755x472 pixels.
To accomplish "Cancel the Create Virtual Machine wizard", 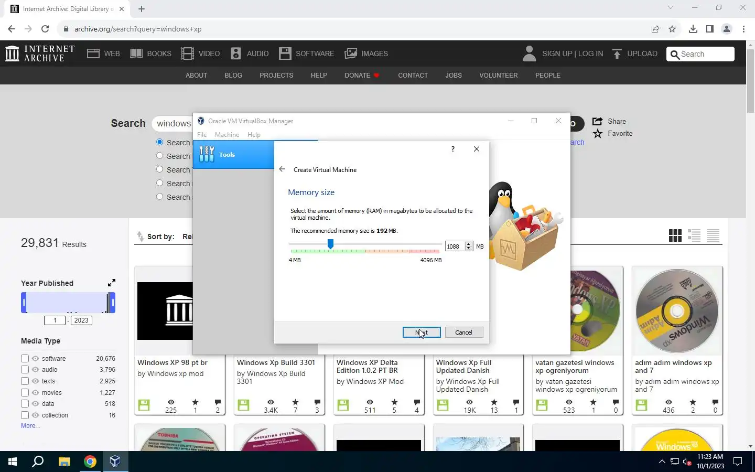I will pos(464,332).
